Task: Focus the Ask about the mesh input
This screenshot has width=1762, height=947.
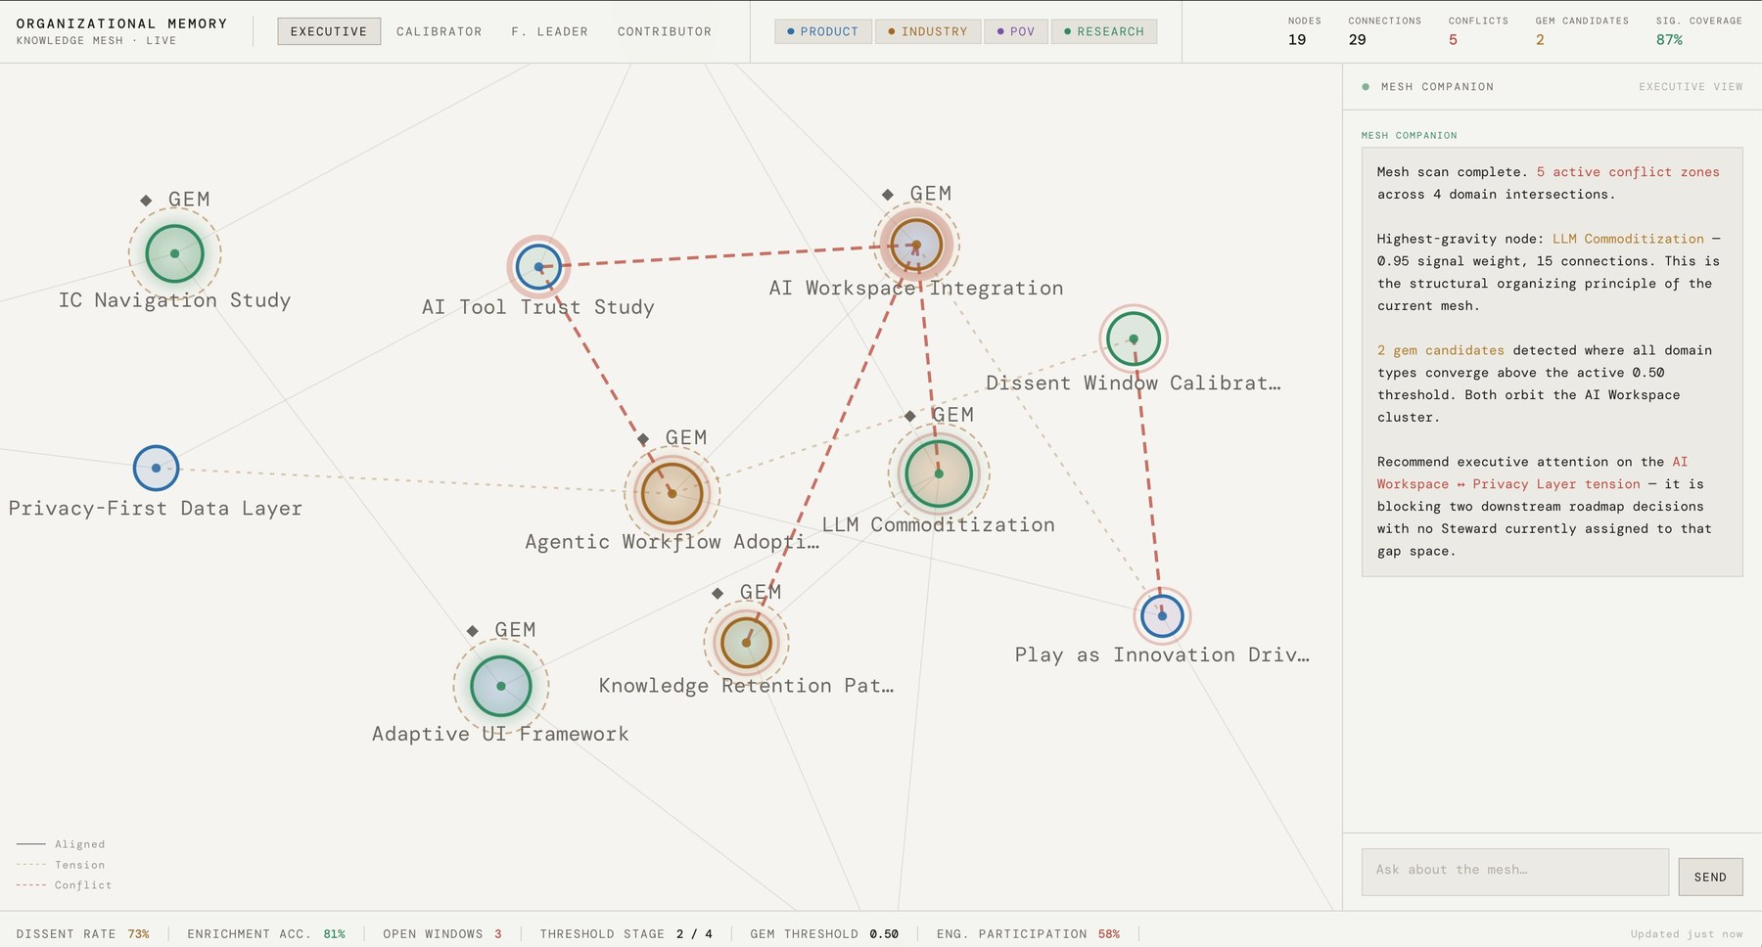Action: pyautogui.click(x=1514, y=872)
